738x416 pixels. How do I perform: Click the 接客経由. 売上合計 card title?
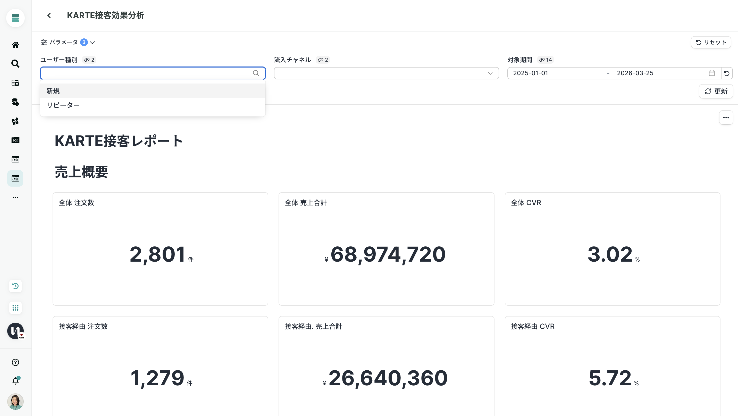[x=313, y=327]
